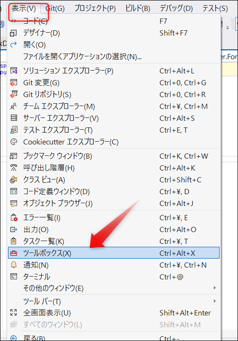Image resolution: width=238 pixels, height=341 pixels.
Task: Click the 呼び出し階層(H) icon
Action: 13,168
